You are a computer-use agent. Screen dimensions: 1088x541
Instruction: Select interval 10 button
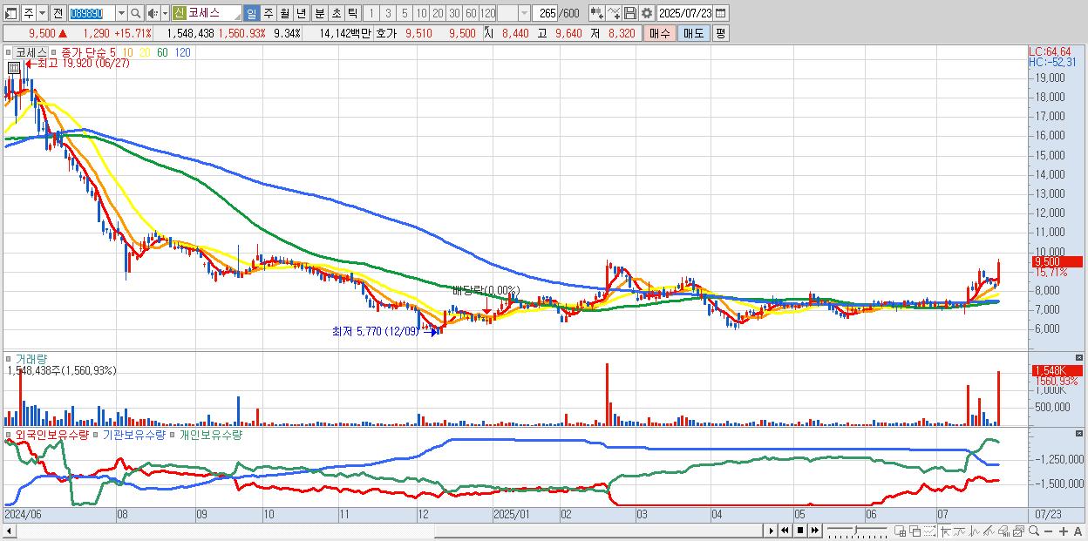[x=422, y=13]
